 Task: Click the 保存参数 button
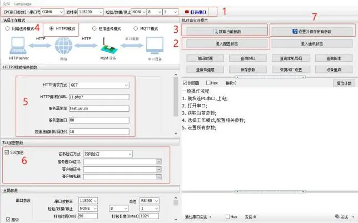coord(248,70)
